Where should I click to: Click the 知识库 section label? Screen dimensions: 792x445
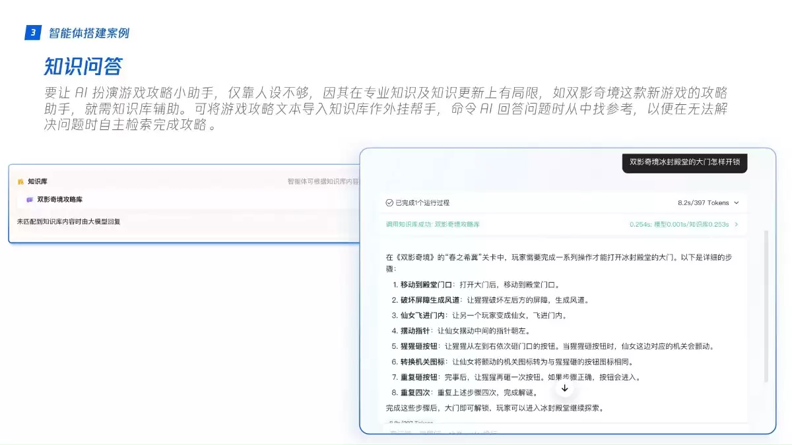pyautogui.click(x=38, y=181)
